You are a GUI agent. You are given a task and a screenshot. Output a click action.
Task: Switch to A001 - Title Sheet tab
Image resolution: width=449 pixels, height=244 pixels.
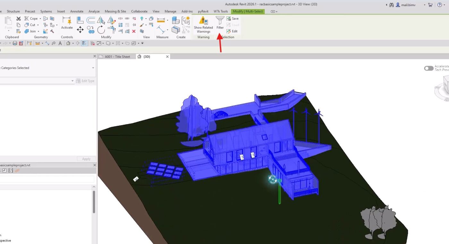tap(117, 57)
